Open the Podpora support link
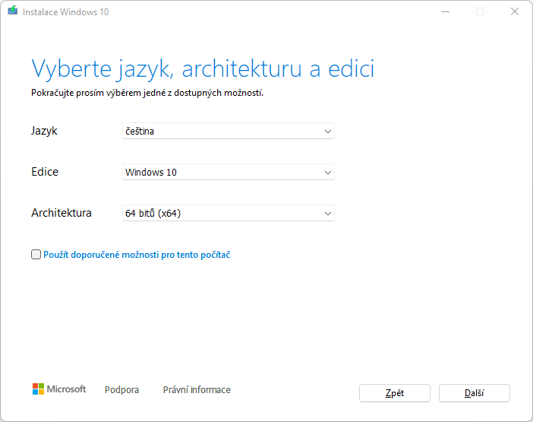This screenshot has width=533, height=422. [x=121, y=390]
